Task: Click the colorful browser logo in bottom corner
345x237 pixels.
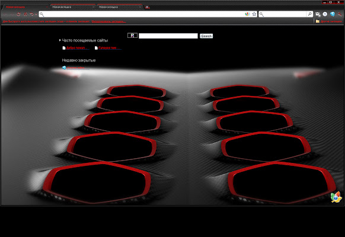Action: pyautogui.click(x=336, y=197)
